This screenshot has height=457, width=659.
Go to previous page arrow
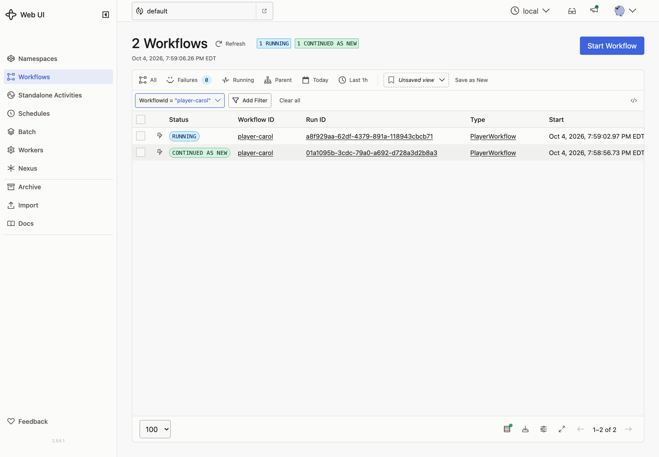point(581,429)
